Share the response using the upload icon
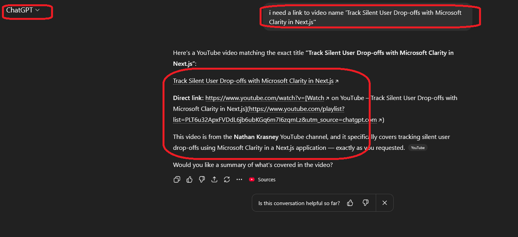 click(x=214, y=179)
